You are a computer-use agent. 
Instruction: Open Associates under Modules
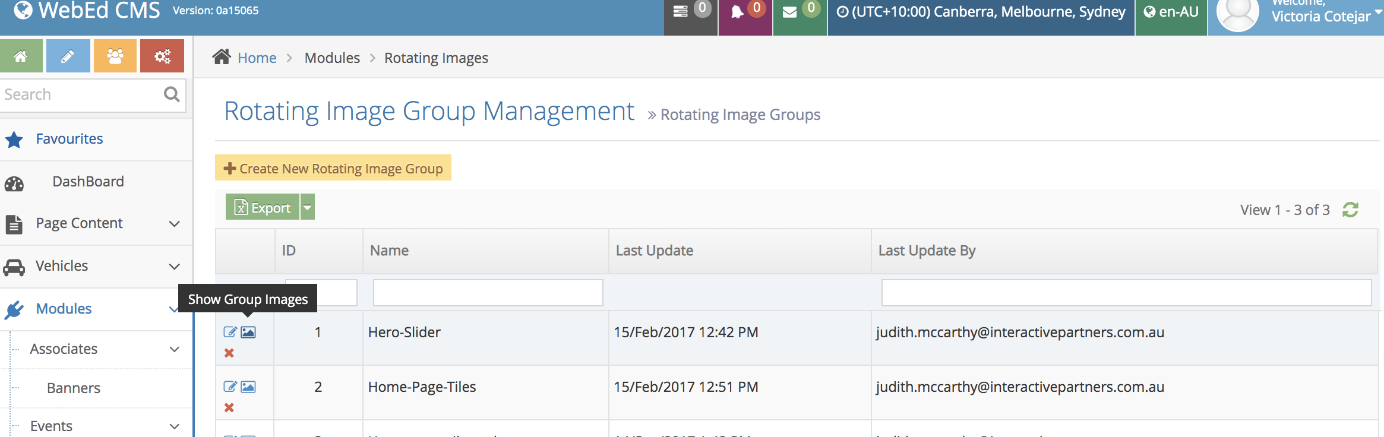(64, 349)
